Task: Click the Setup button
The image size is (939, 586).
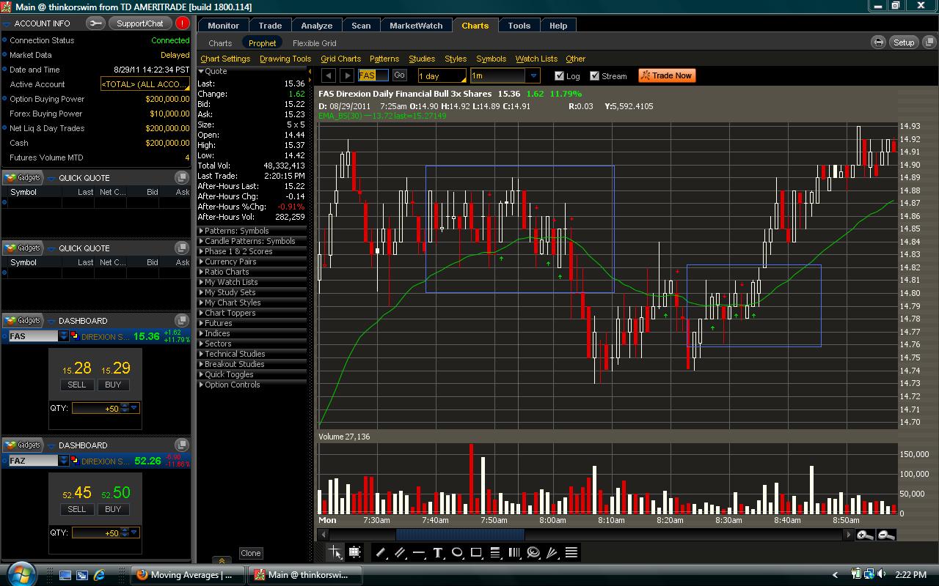Action: (x=904, y=42)
